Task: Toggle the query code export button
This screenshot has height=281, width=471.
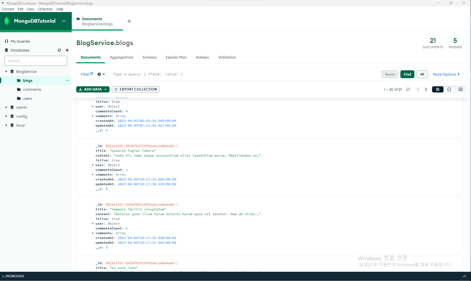Action: [422, 74]
